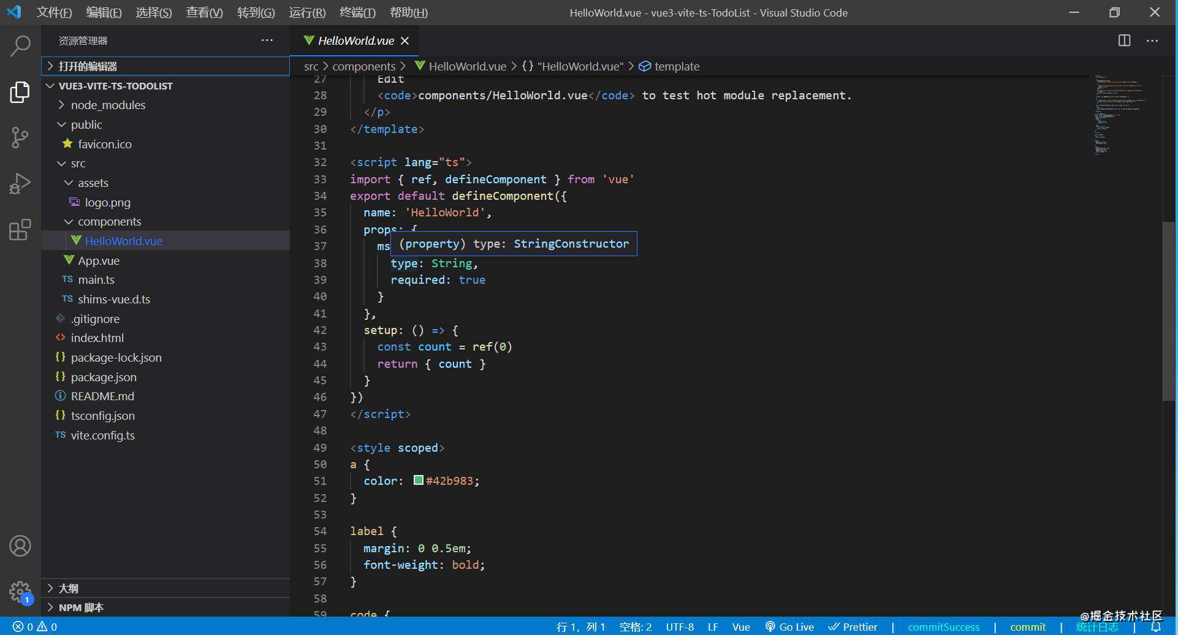The height and width of the screenshot is (635, 1178).
Task: Open the Extensions view
Action: click(20, 229)
